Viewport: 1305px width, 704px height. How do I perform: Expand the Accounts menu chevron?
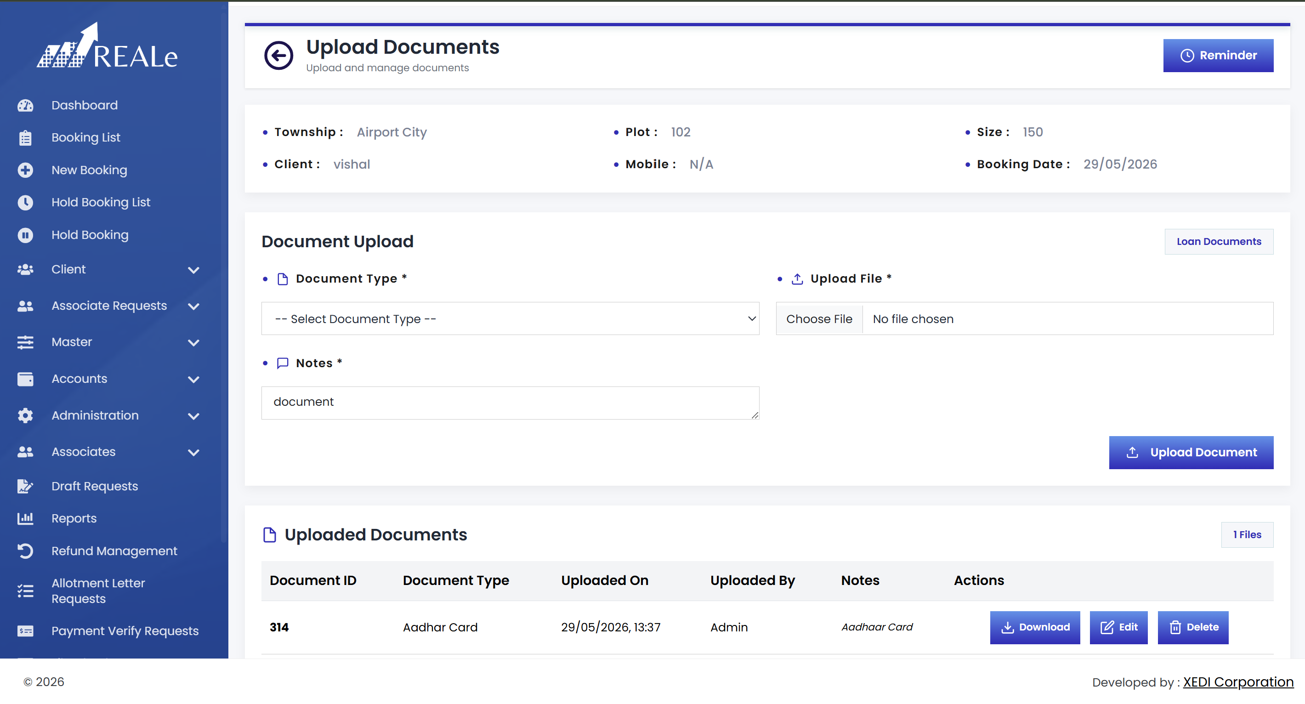pos(193,380)
